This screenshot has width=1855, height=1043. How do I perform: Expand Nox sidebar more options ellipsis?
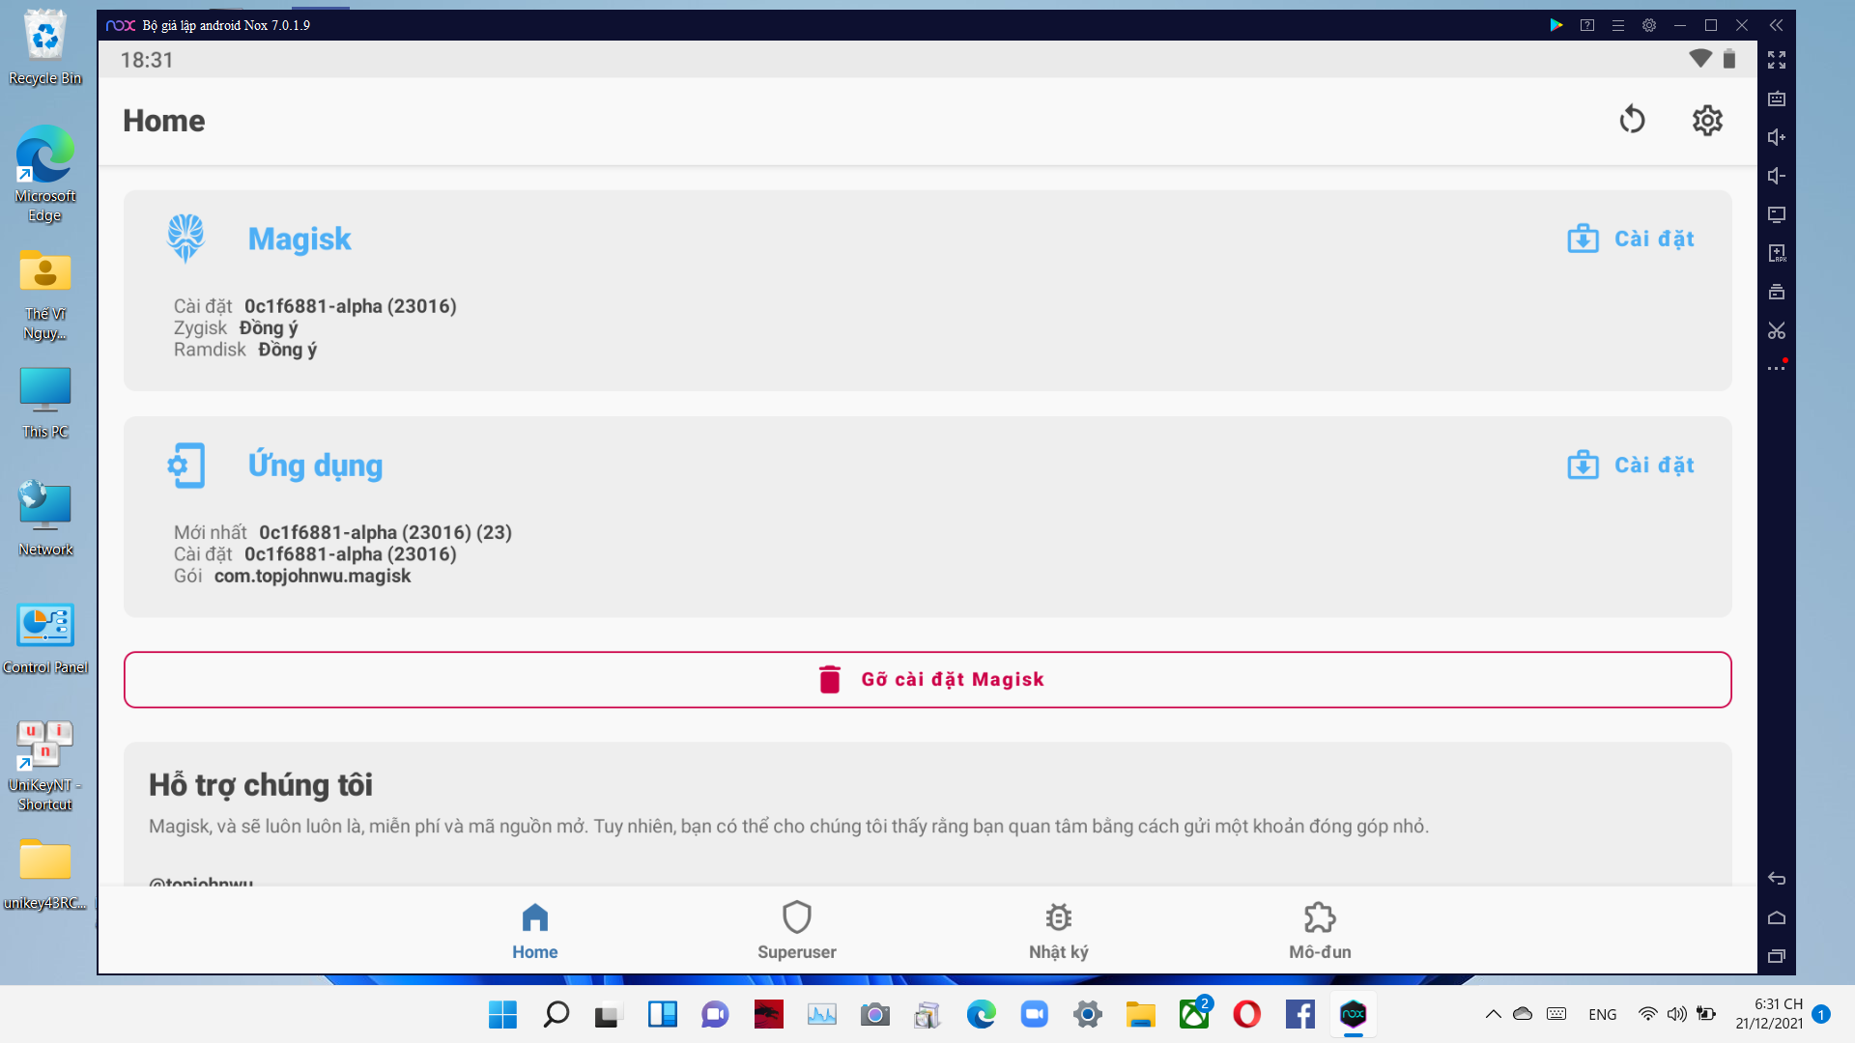(1777, 368)
